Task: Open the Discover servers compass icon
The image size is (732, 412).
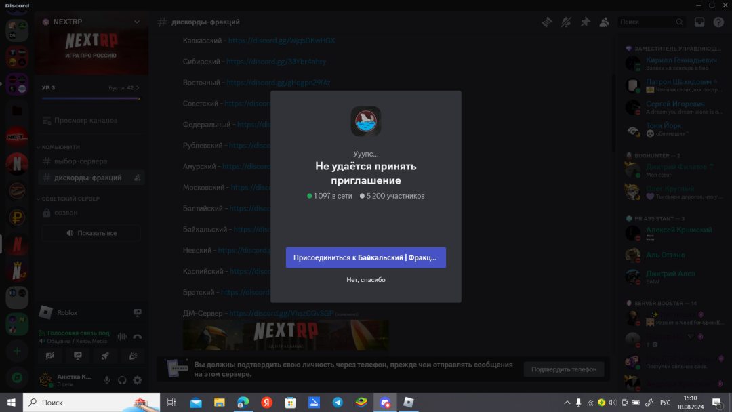Action: (x=17, y=378)
